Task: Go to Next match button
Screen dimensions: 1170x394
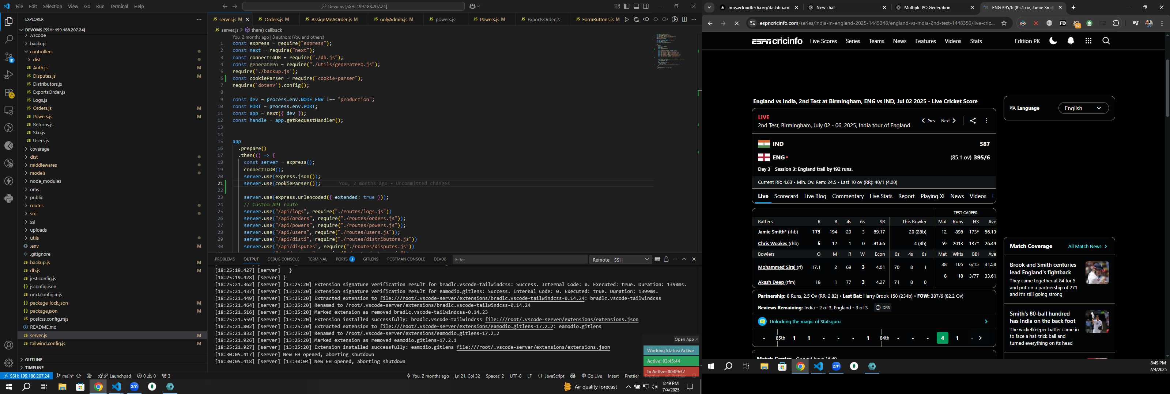Action: coord(948,121)
